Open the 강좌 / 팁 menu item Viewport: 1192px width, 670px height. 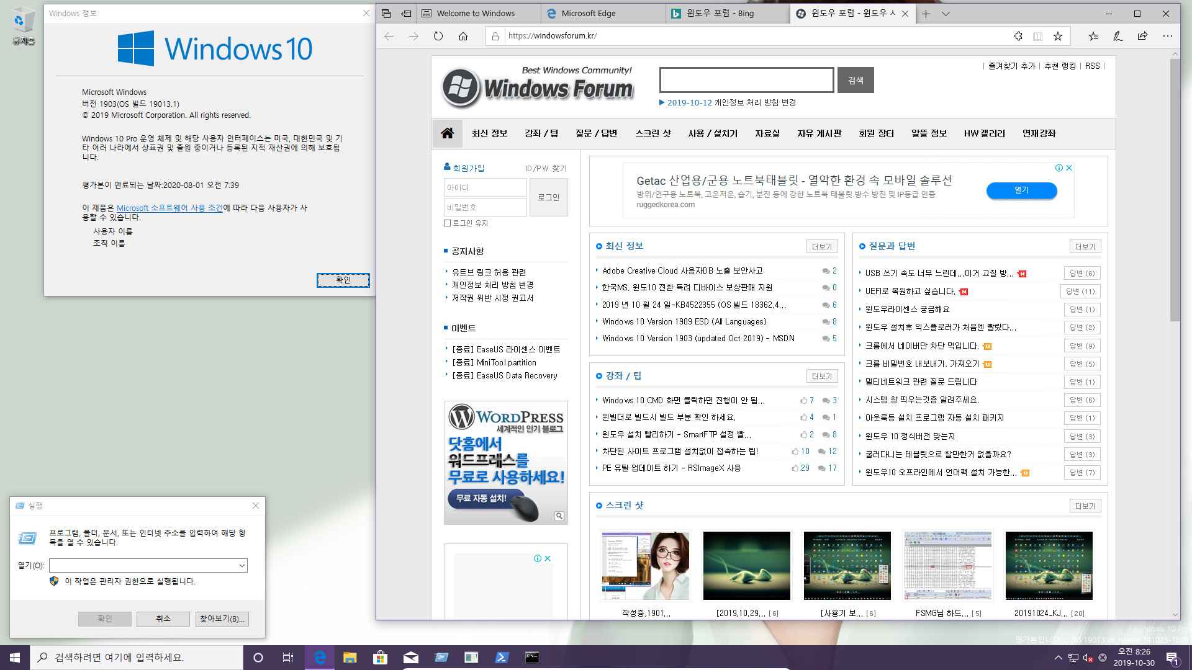pyautogui.click(x=541, y=133)
